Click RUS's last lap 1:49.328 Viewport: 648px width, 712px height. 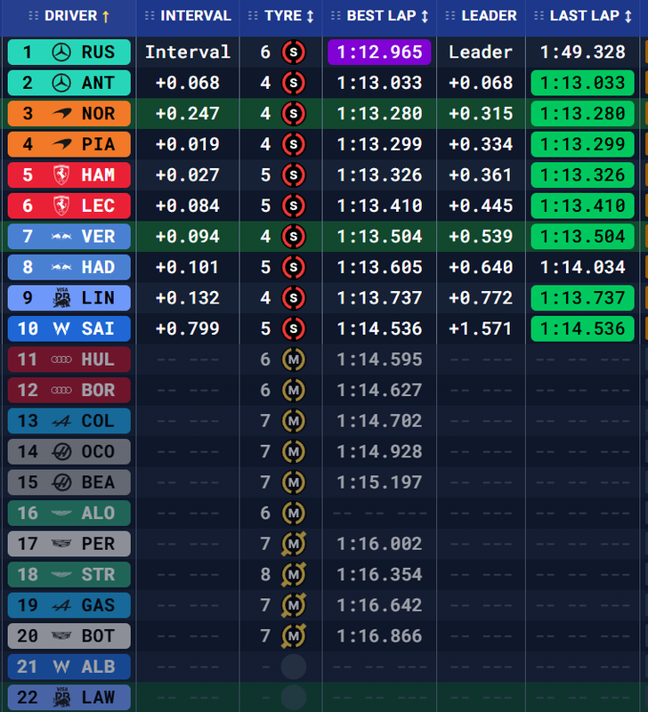coord(583,53)
